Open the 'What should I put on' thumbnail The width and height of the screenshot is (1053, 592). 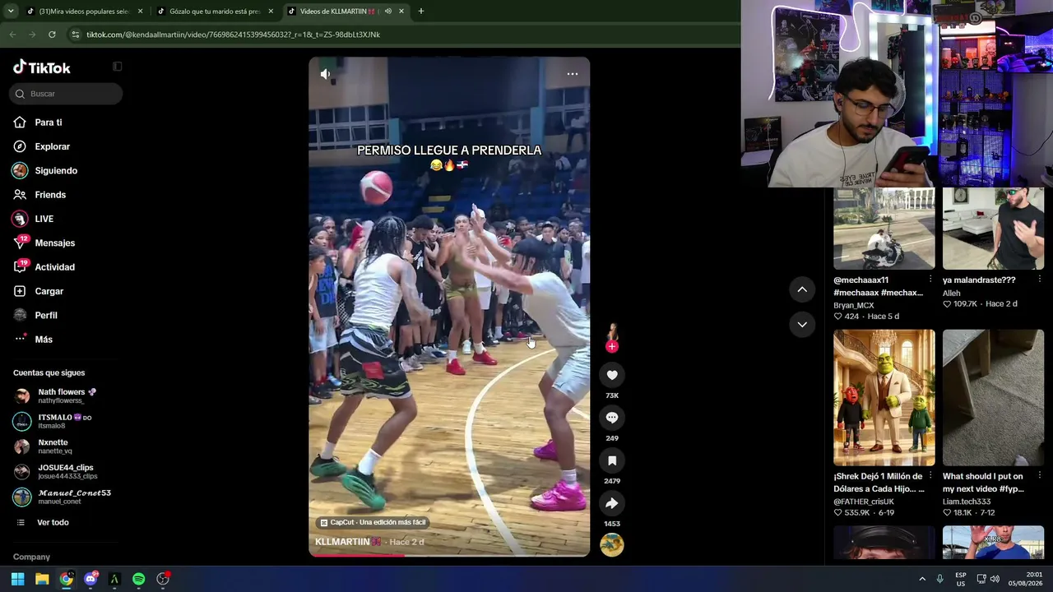(994, 398)
